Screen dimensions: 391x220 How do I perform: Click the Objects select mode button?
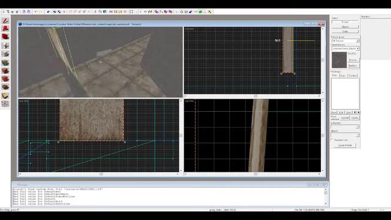(345, 27)
